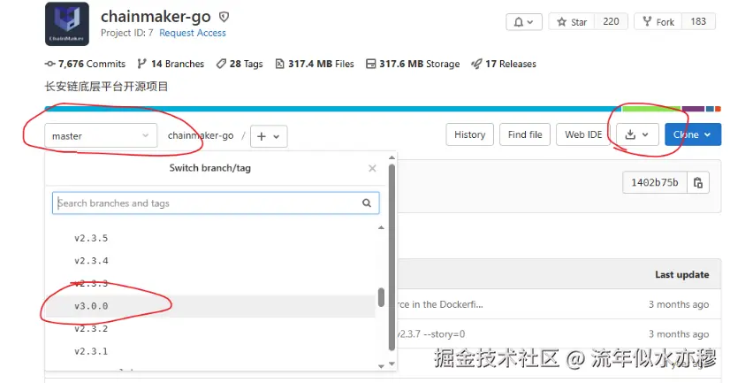Click Request Access link
The image size is (730, 383).
click(193, 33)
